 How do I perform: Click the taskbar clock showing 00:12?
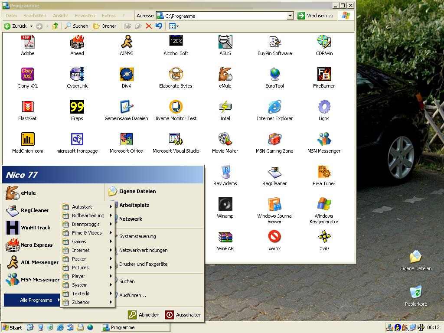(x=433, y=328)
